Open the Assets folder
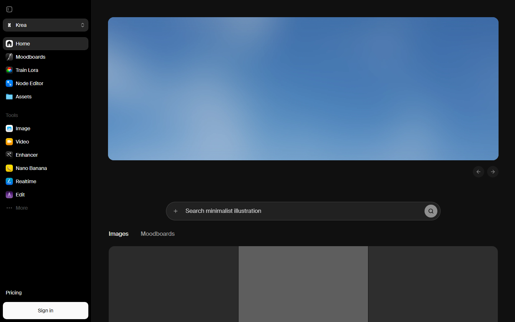The width and height of the screenshot is (515, 322). (x=45, y=97)
